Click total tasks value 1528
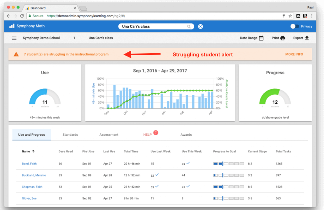This screenshot has width=324, height=210. [x=279, y=187]
